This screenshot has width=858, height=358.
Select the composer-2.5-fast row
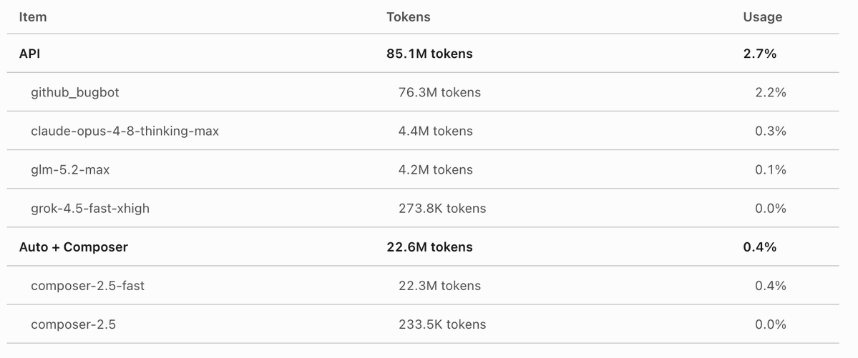423,286
